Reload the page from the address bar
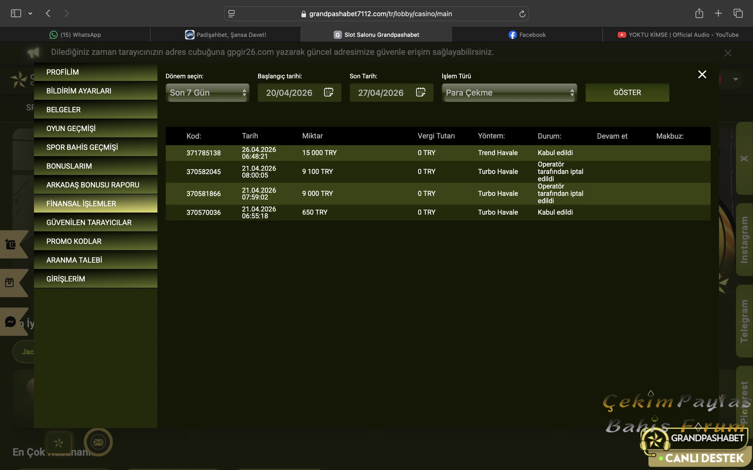The image size is (753, 470). [x=522, y=14]
